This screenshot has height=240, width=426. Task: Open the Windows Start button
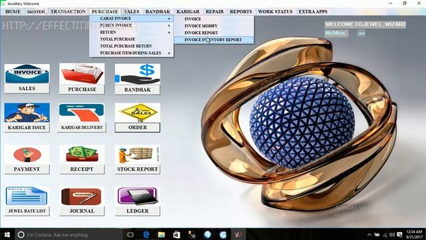(x=7, y=234)
